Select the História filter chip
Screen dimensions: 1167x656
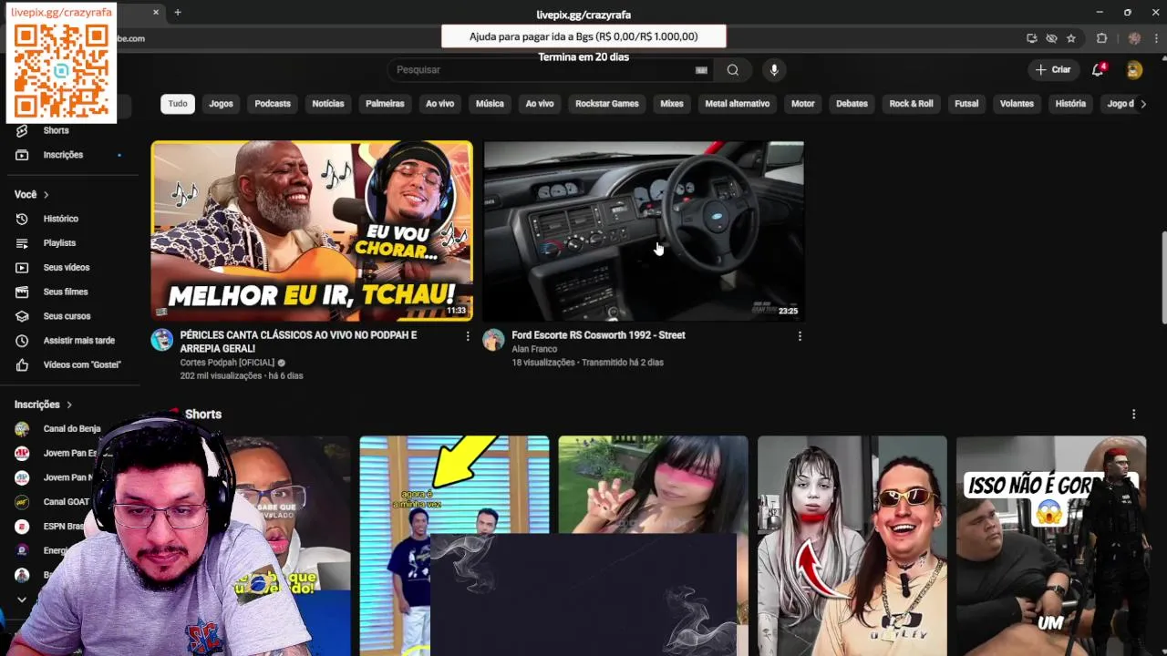(x=1070, y=104)
